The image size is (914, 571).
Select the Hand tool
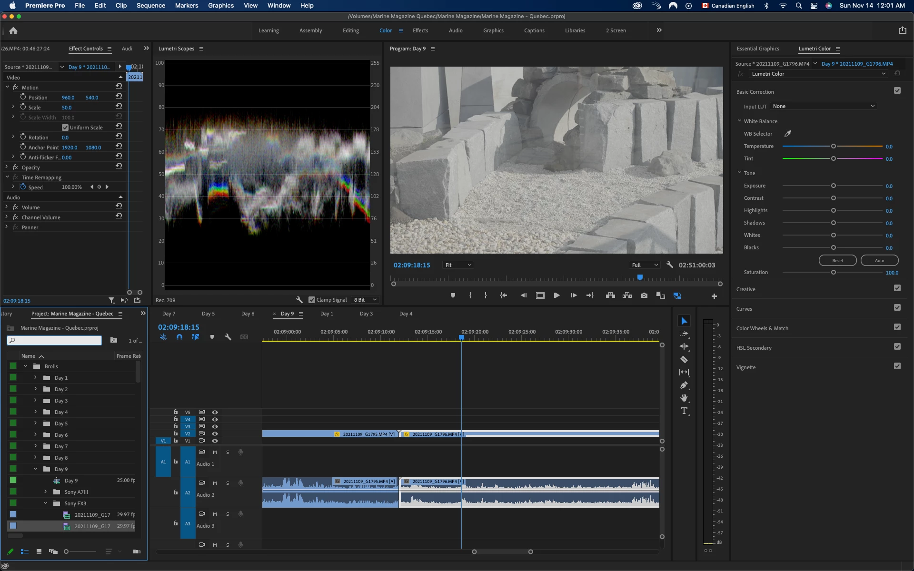(x=684, y=398)
